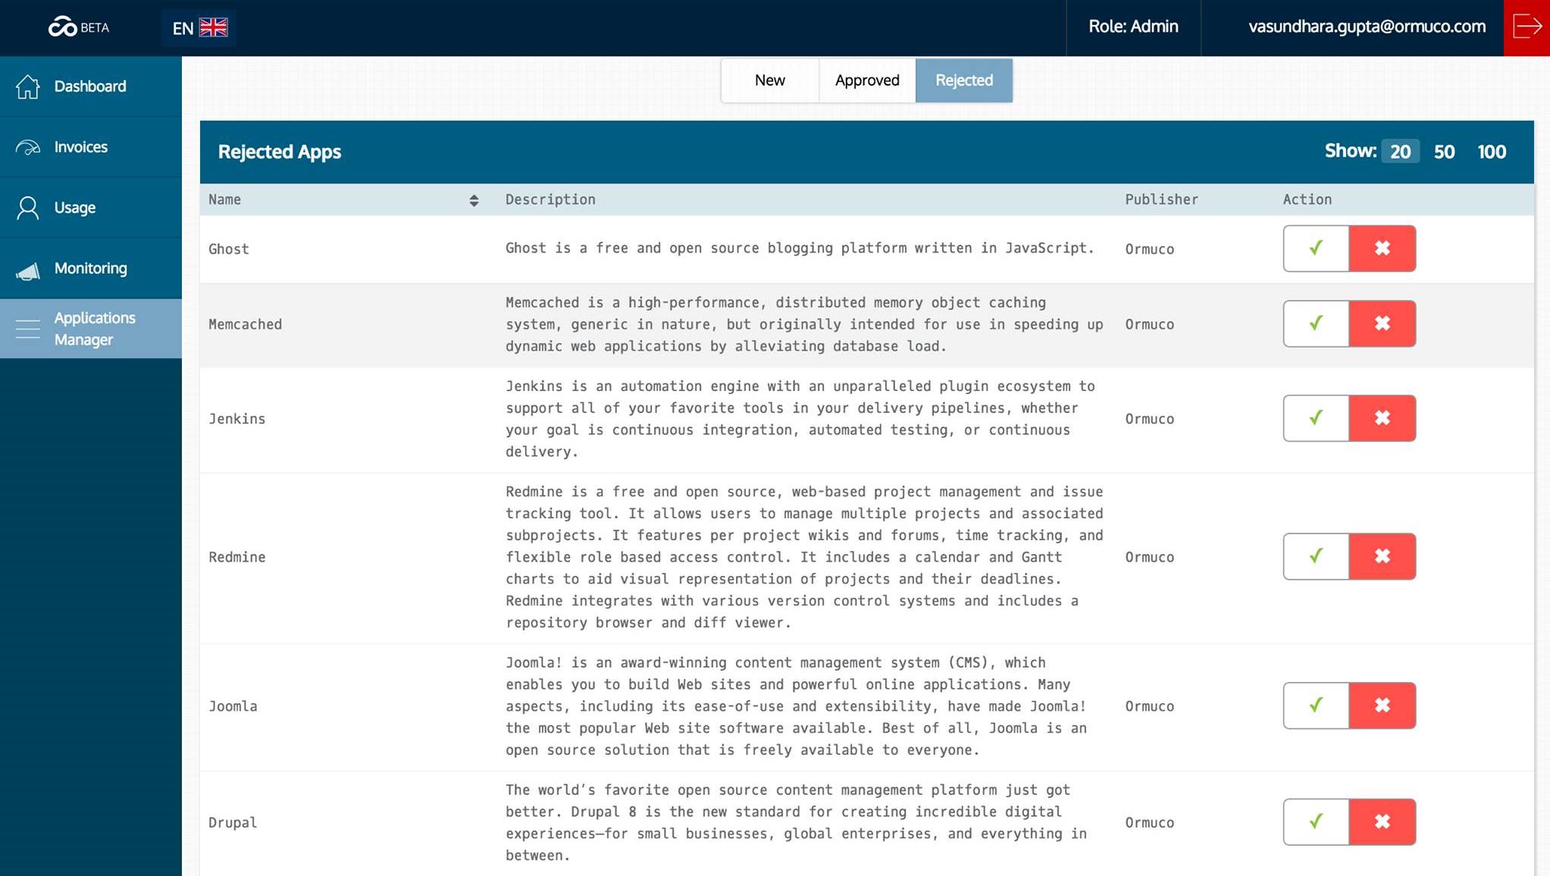The height and width of the screenshot is (876, 1550).
Task: Click Ormuco publisher in the Ghost row
Action: [1149, 249]
